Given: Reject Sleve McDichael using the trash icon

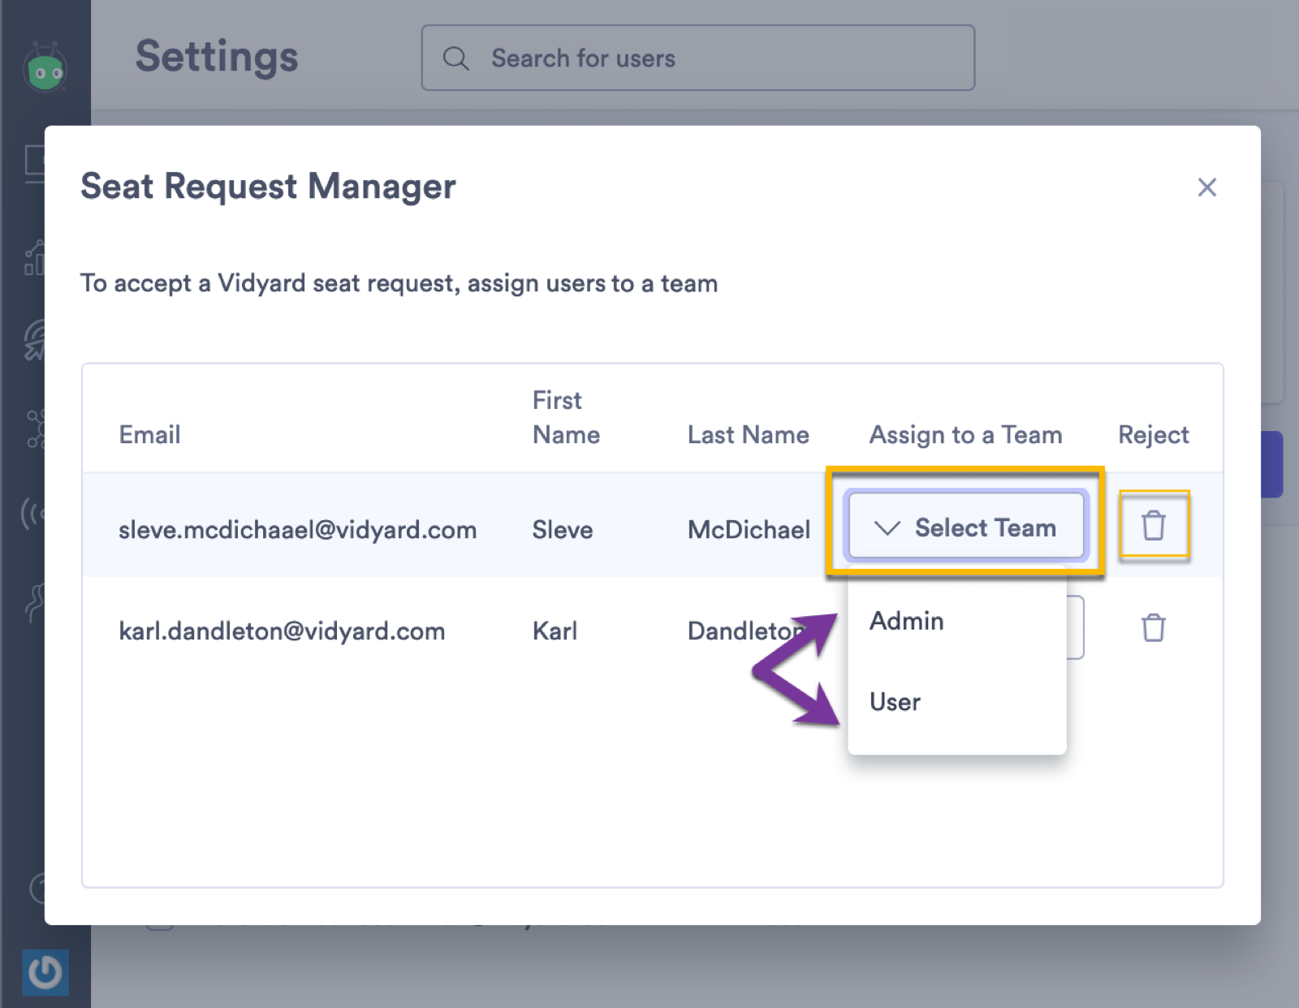Looking at the screenshot, I should coord(1155,526).
